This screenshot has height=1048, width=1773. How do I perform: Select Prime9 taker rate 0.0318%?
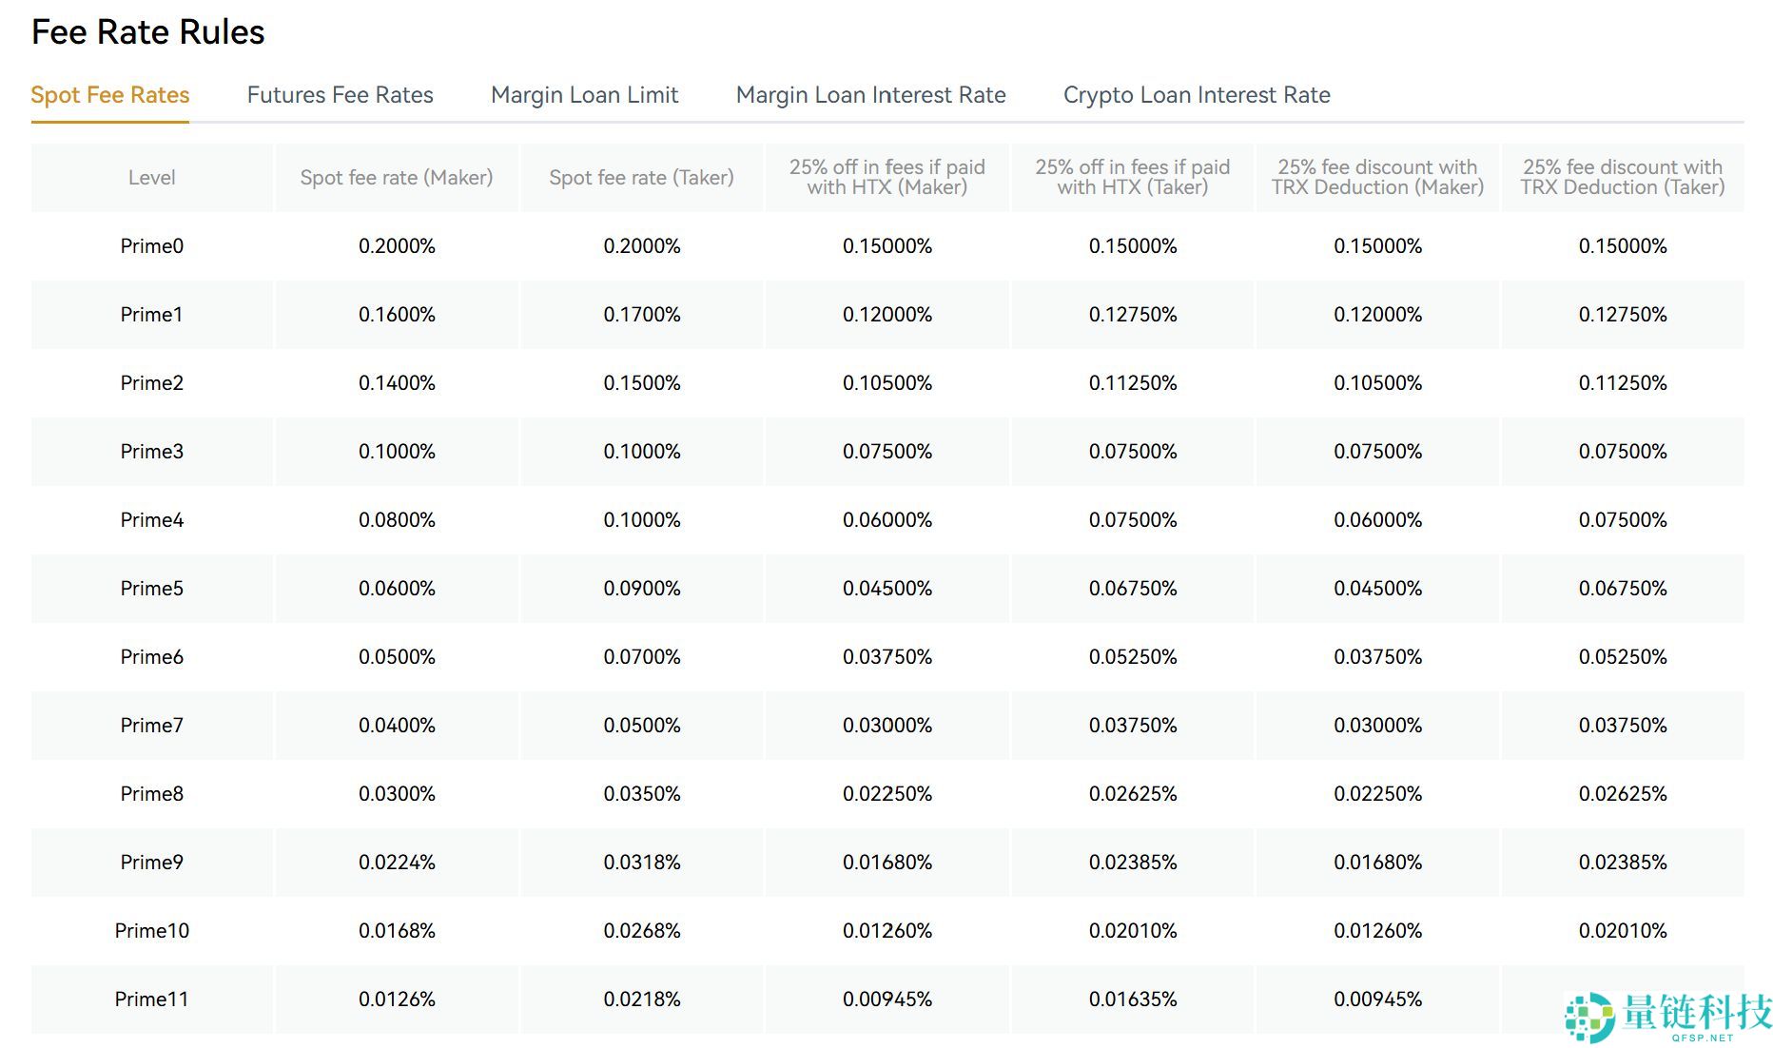click(x=642, y=863)
